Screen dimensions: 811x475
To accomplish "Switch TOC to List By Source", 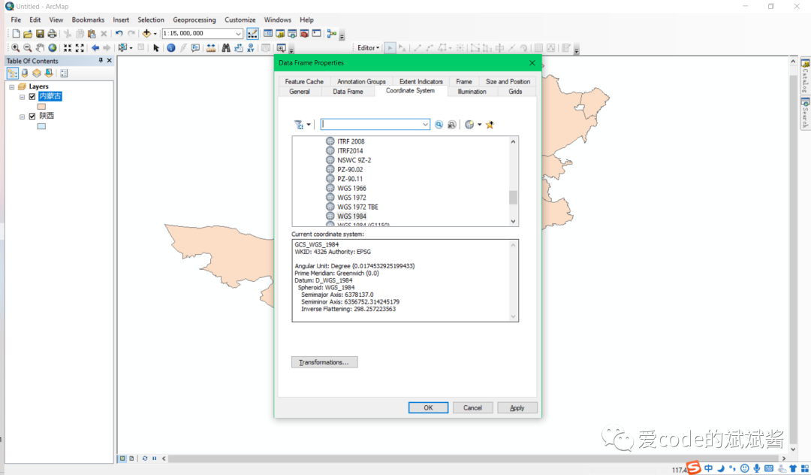I will [x=25, y=74].
